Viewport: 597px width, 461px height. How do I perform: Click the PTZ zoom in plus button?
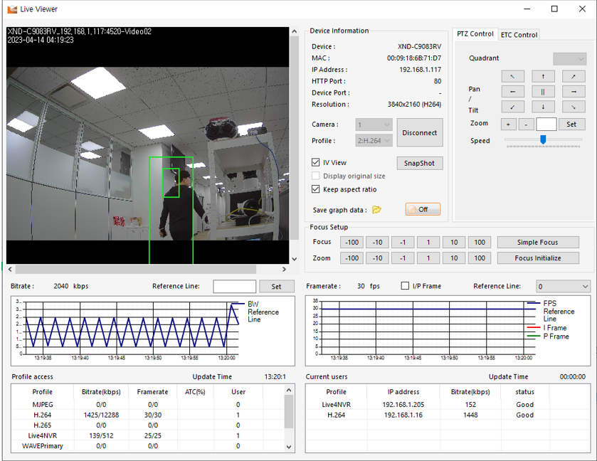tap(509, 124)
